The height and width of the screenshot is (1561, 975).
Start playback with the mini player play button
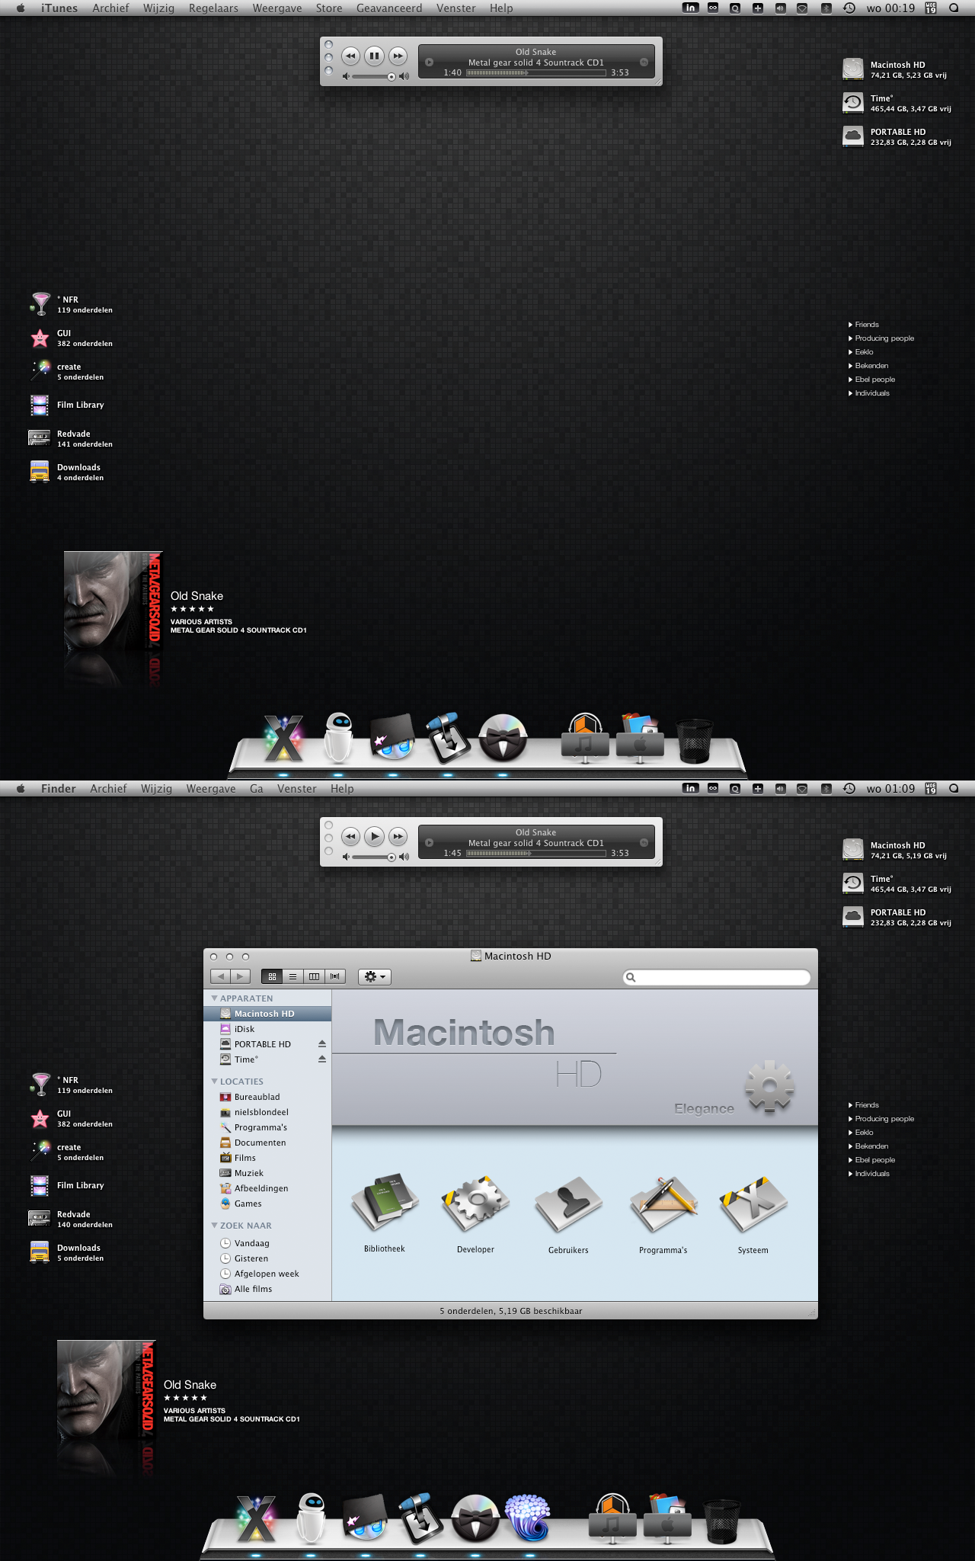[x=374, y=836]
